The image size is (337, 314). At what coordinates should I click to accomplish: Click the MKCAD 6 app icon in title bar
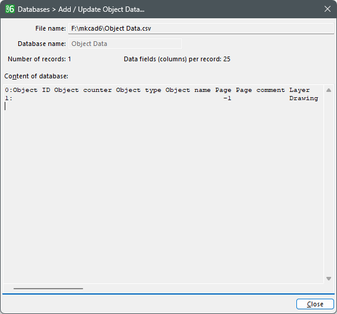10,9
